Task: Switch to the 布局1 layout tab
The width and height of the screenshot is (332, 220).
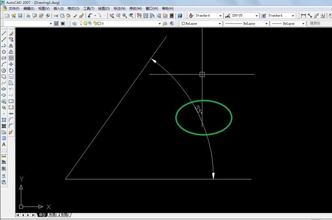Action: 53,215
